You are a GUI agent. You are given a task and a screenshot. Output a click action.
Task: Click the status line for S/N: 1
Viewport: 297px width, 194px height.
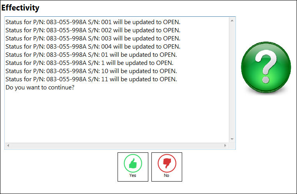pos(90,63)
